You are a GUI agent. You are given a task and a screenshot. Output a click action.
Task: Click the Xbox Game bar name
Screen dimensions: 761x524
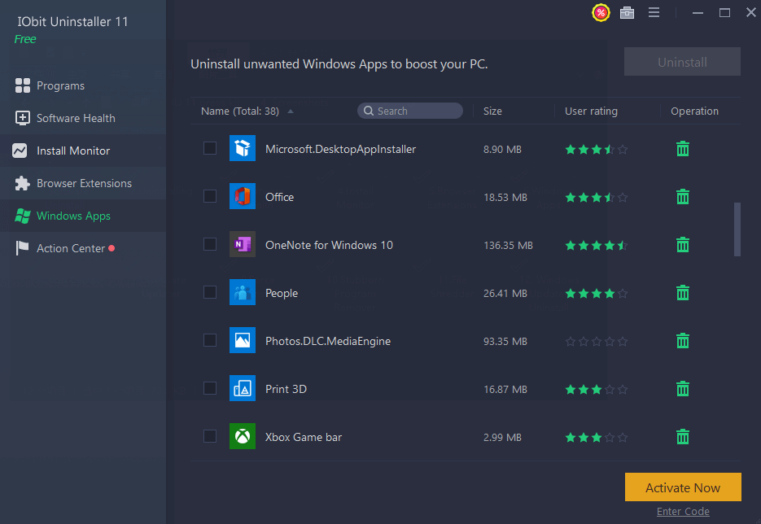point(304,437)
